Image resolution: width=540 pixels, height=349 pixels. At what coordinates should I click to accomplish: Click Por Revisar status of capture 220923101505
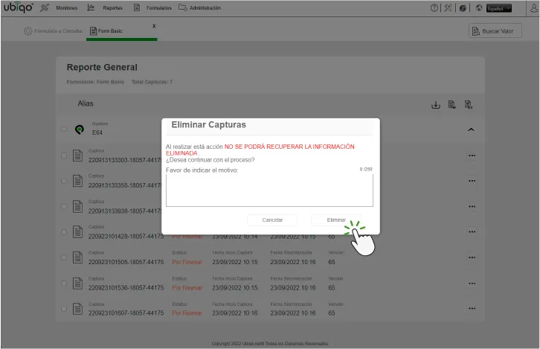pos(187,262)
